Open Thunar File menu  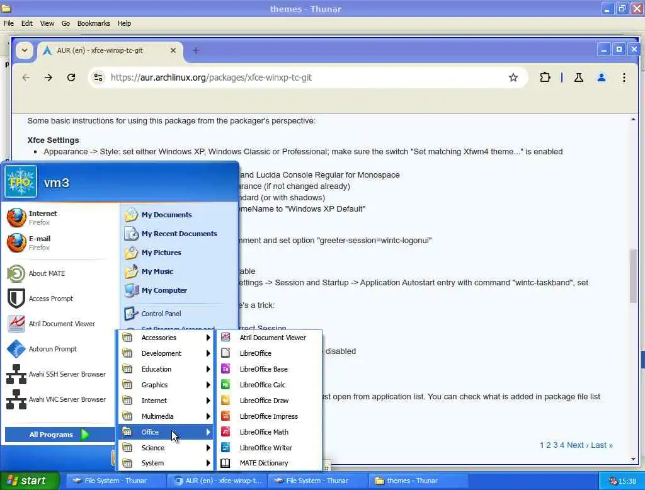[9, 23]
